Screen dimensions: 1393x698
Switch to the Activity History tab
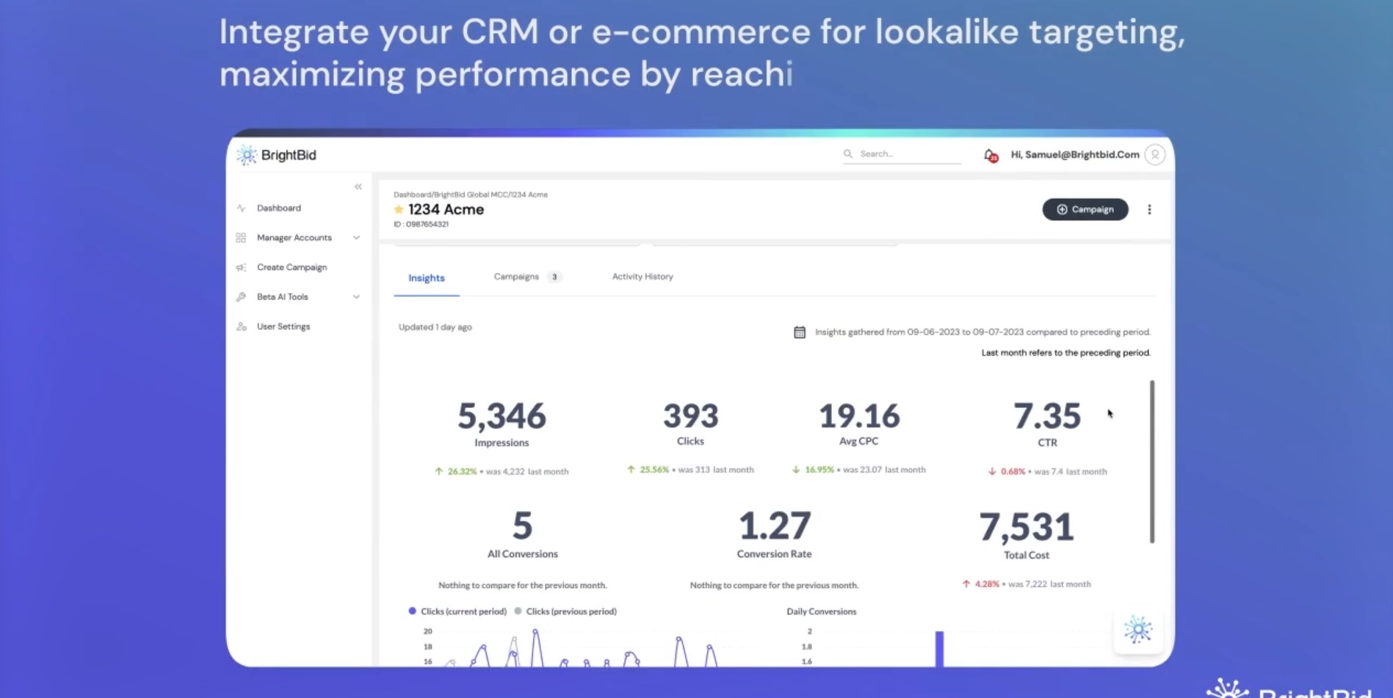tap(643, 277)
